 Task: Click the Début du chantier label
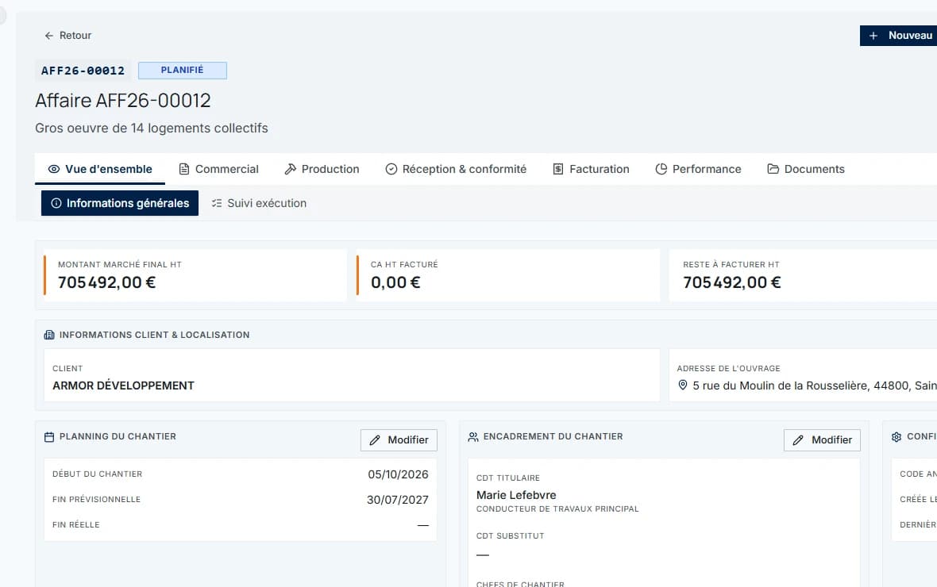click(x=98, y=474)
